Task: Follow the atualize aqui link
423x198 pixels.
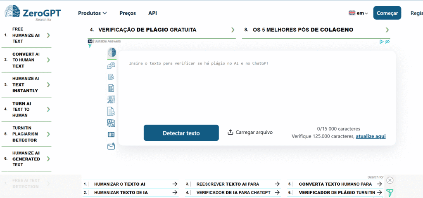Action: coord(371,136)
